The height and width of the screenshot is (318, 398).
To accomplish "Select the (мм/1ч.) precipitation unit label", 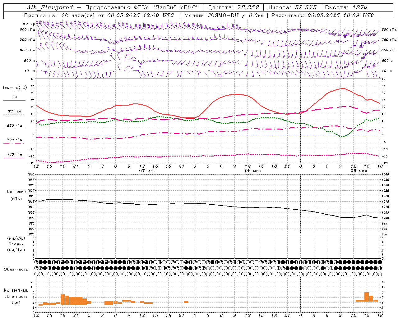I will pos(16,250).
